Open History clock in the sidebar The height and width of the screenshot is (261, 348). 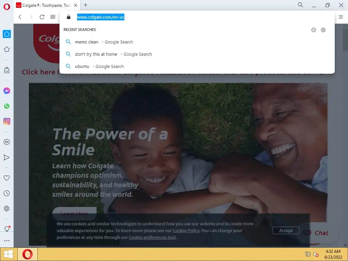[x=7, y=193]
